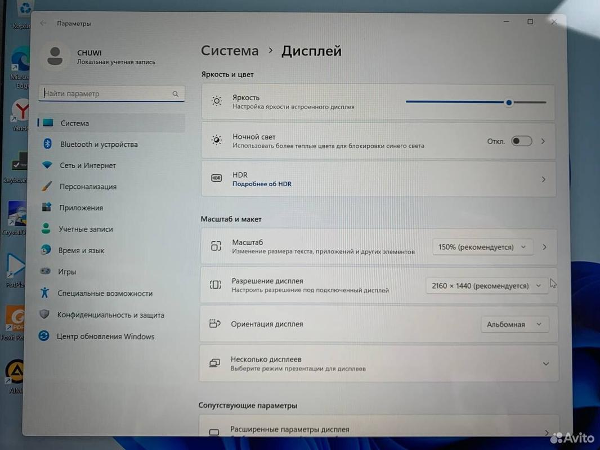Image resolution: width=600 pixels, height=450 pixels.
Task: Click the Яркость sun icon
Action: tap(217, 101)
